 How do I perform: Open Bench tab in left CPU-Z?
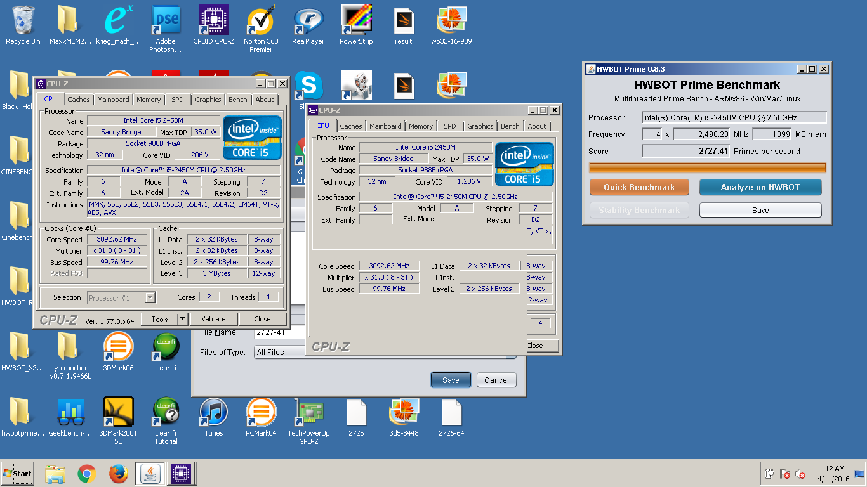(x=238, y=100)
